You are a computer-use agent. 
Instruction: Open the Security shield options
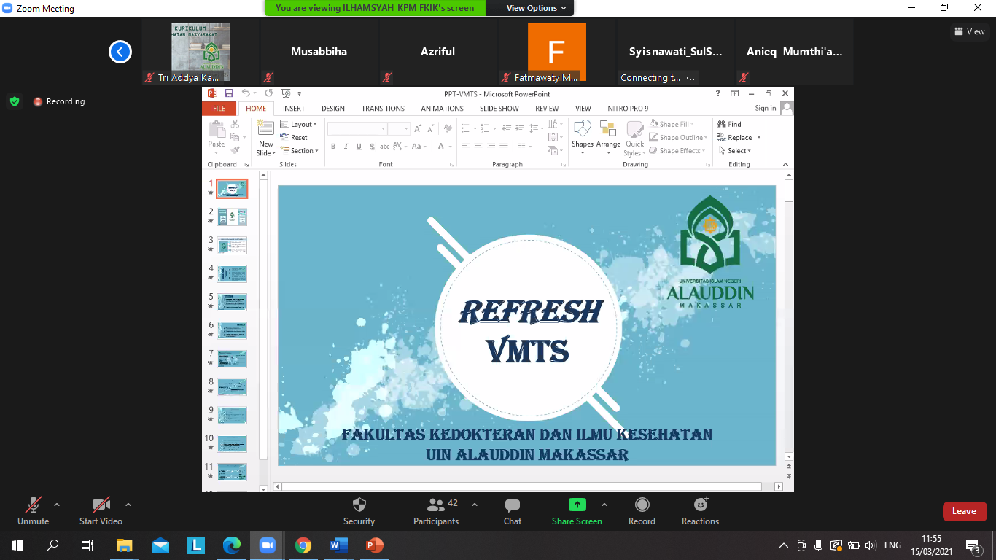coord(359,505)
